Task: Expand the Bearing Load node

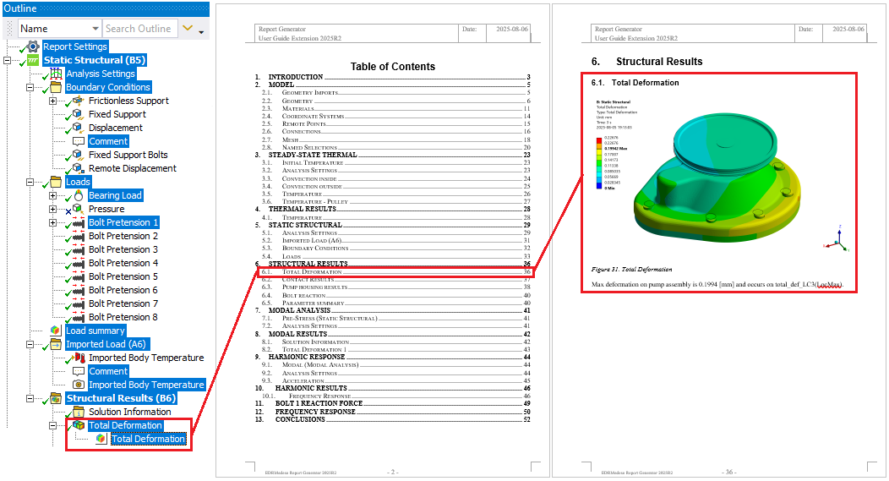Action: coord(52,195)
